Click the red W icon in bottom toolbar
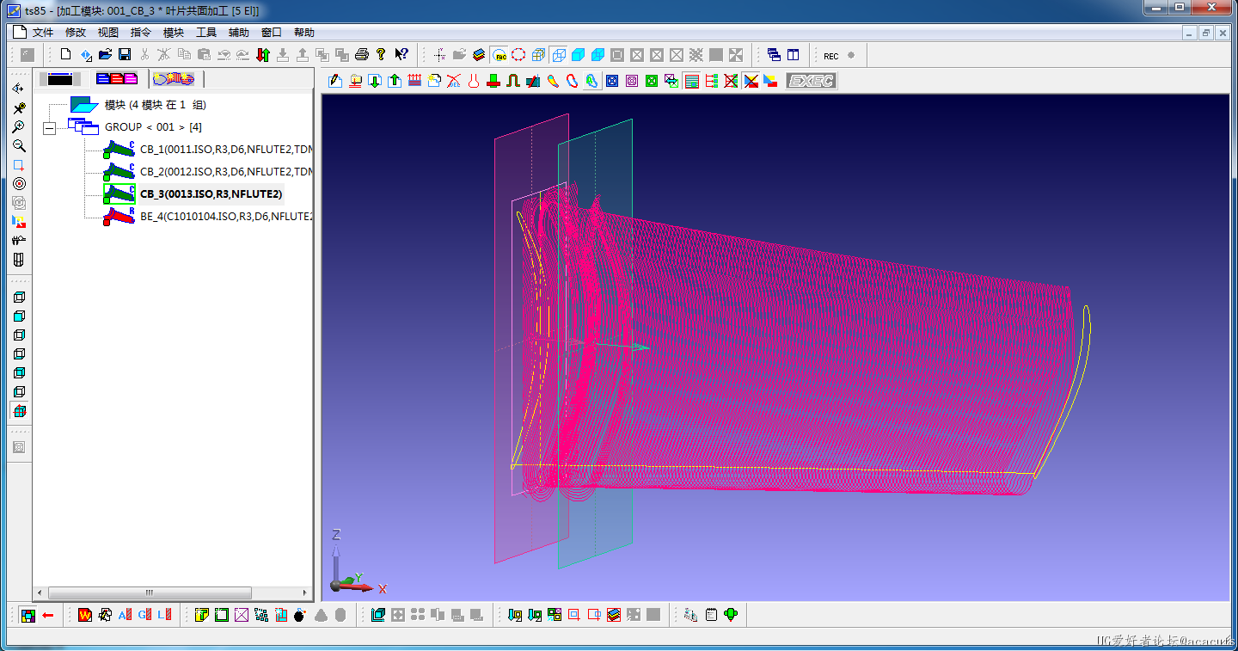 [x=84, y=615]
